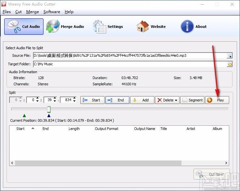
Task: Click the Cut Now! button
Action: click(x=212, y=174)
